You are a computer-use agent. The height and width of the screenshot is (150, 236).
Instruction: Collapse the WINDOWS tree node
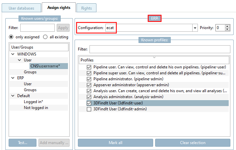tap(13, 54)
